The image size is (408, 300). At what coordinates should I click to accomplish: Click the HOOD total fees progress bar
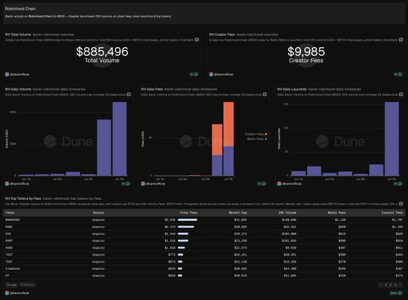[181, 248]
